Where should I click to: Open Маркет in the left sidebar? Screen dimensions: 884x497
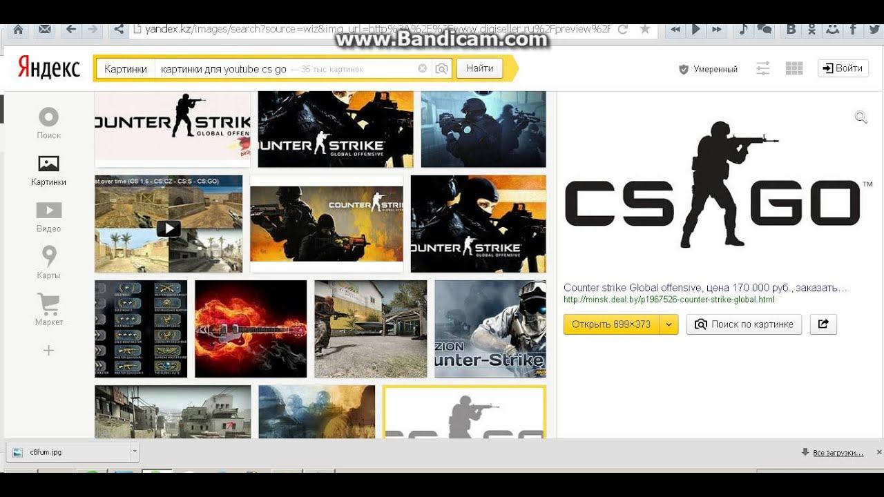tap(48, 309)
